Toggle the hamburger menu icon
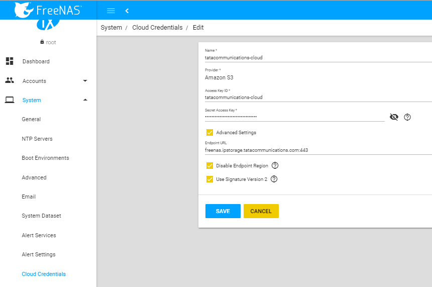 click(111, 11)
